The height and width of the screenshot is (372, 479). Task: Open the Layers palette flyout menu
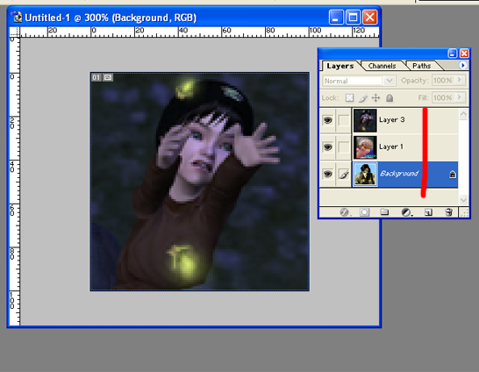coord(463,65)
